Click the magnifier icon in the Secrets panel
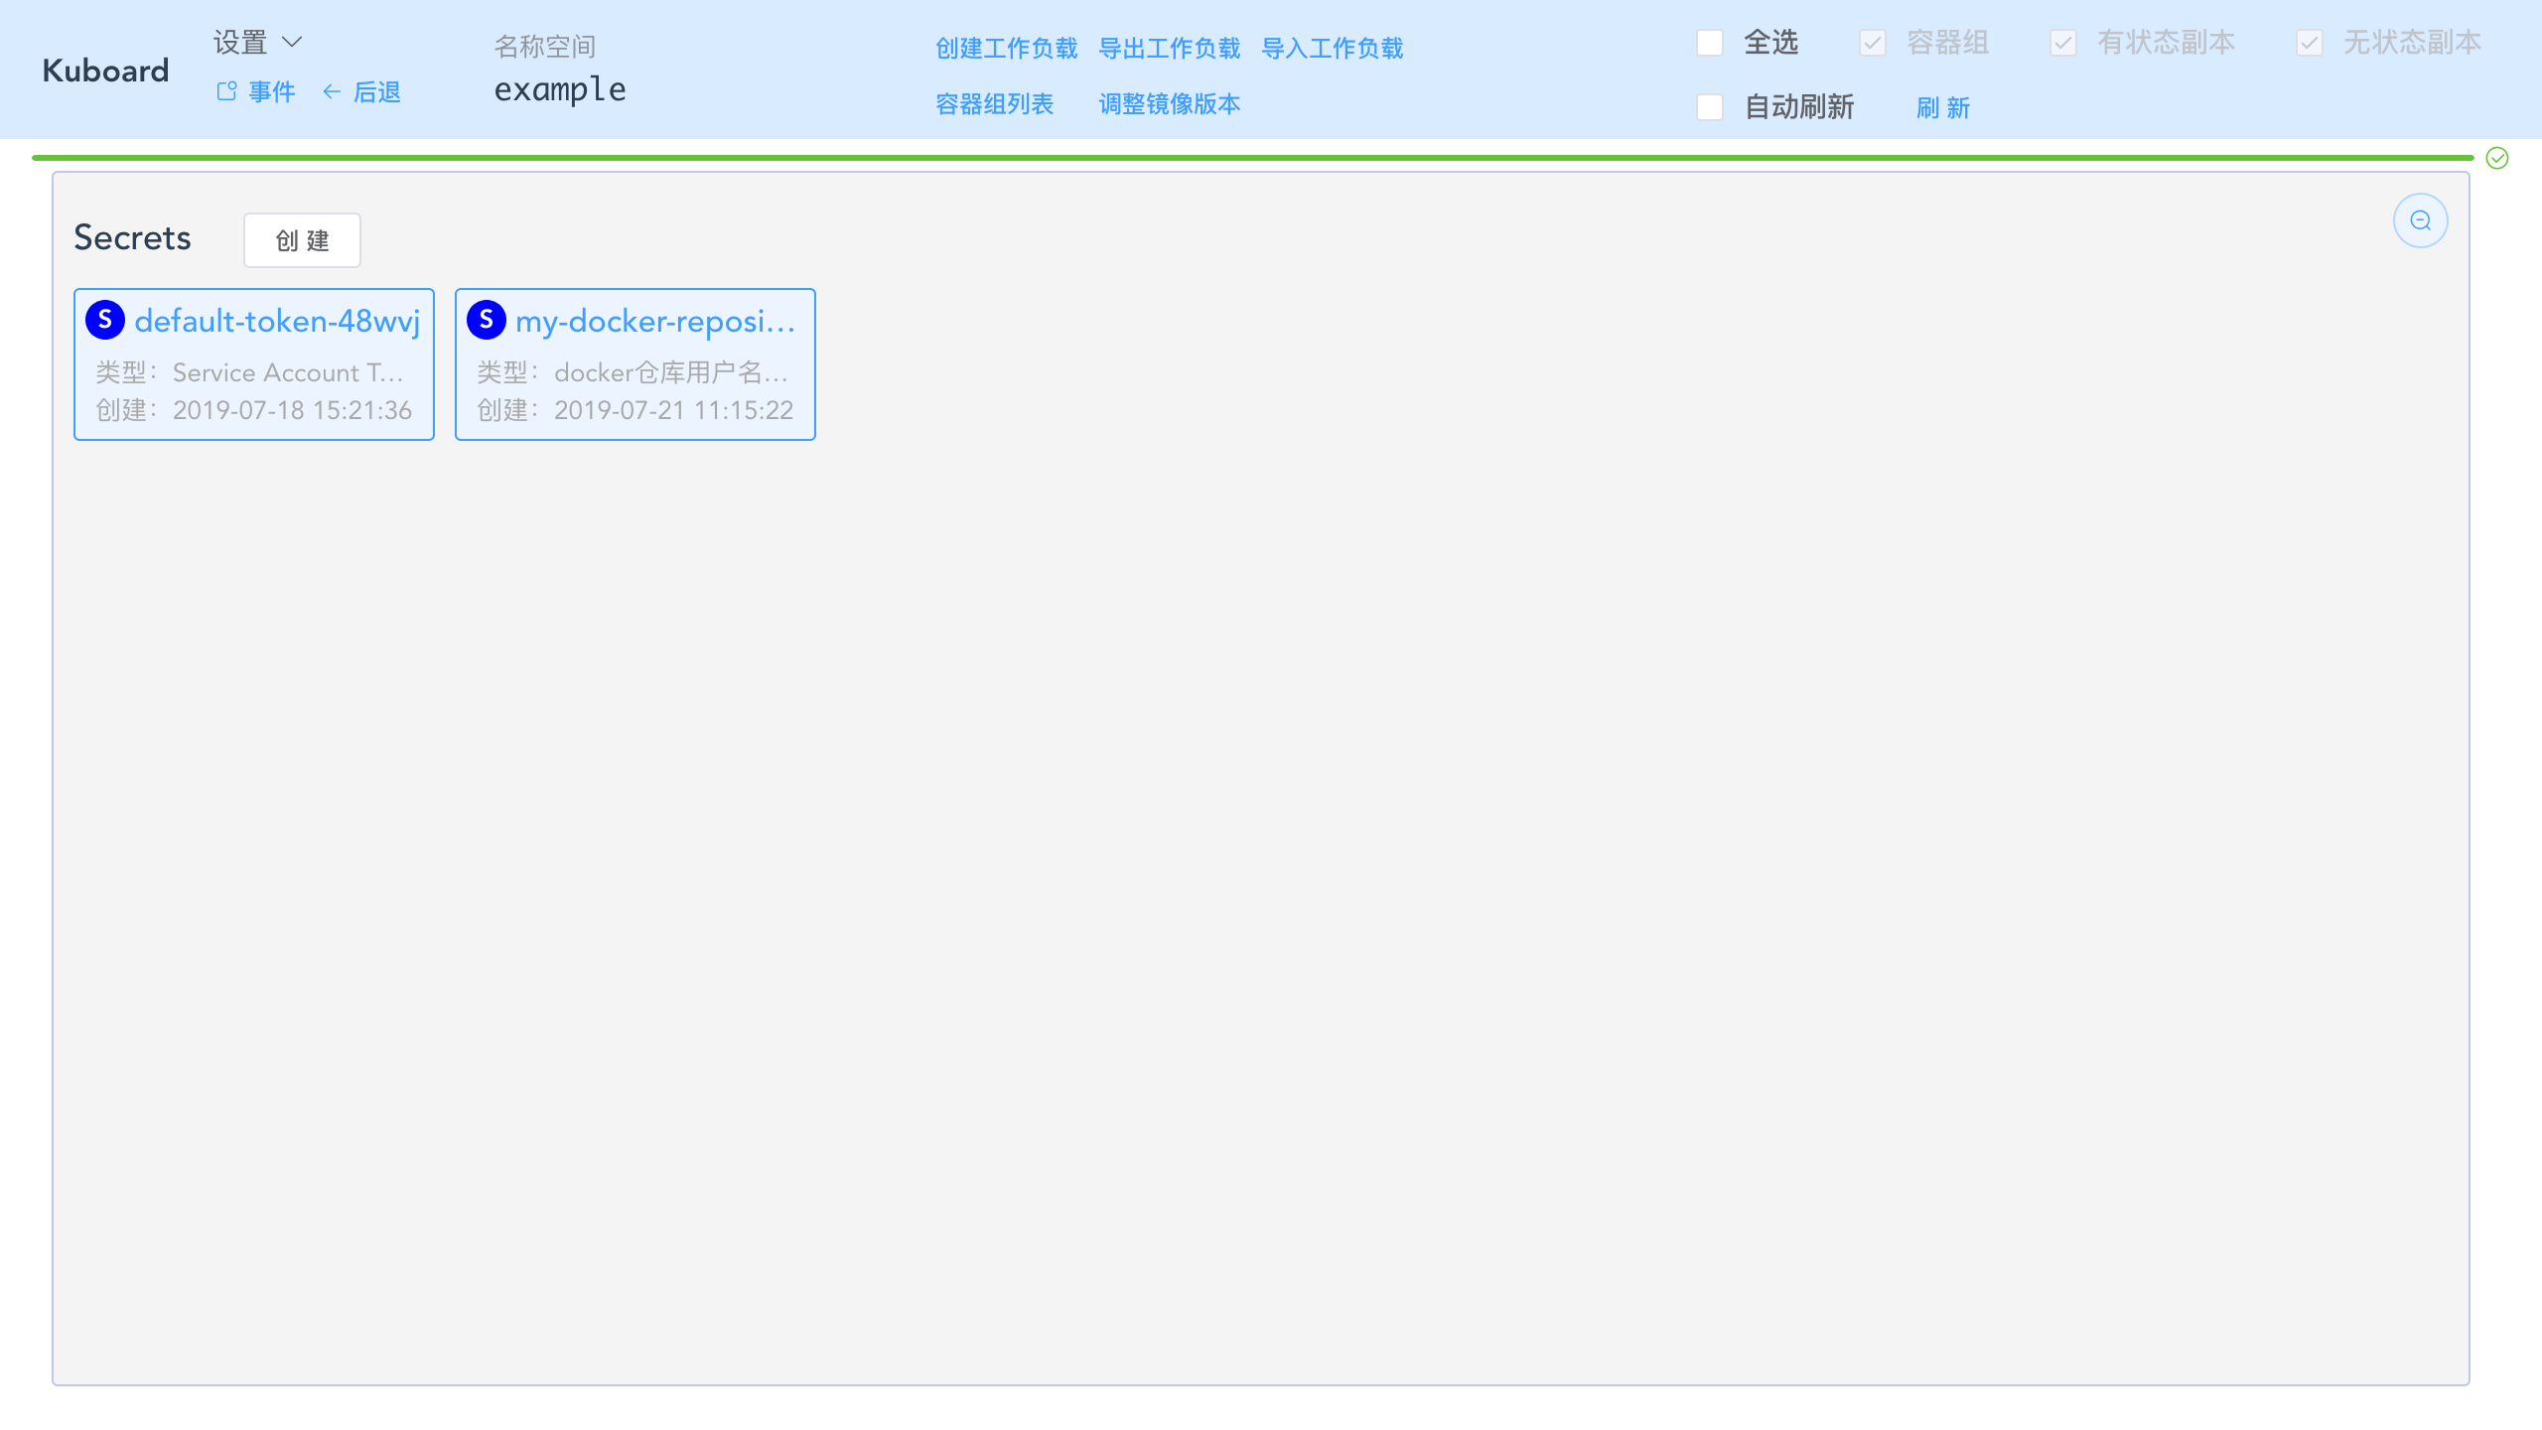 2421,220
